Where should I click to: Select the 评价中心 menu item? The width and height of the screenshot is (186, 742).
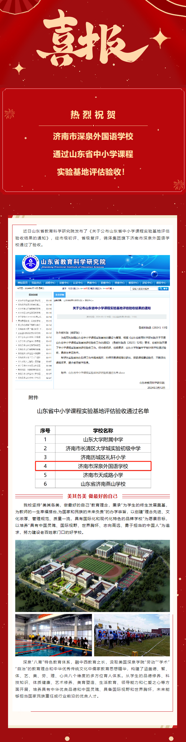pos(147,283)
